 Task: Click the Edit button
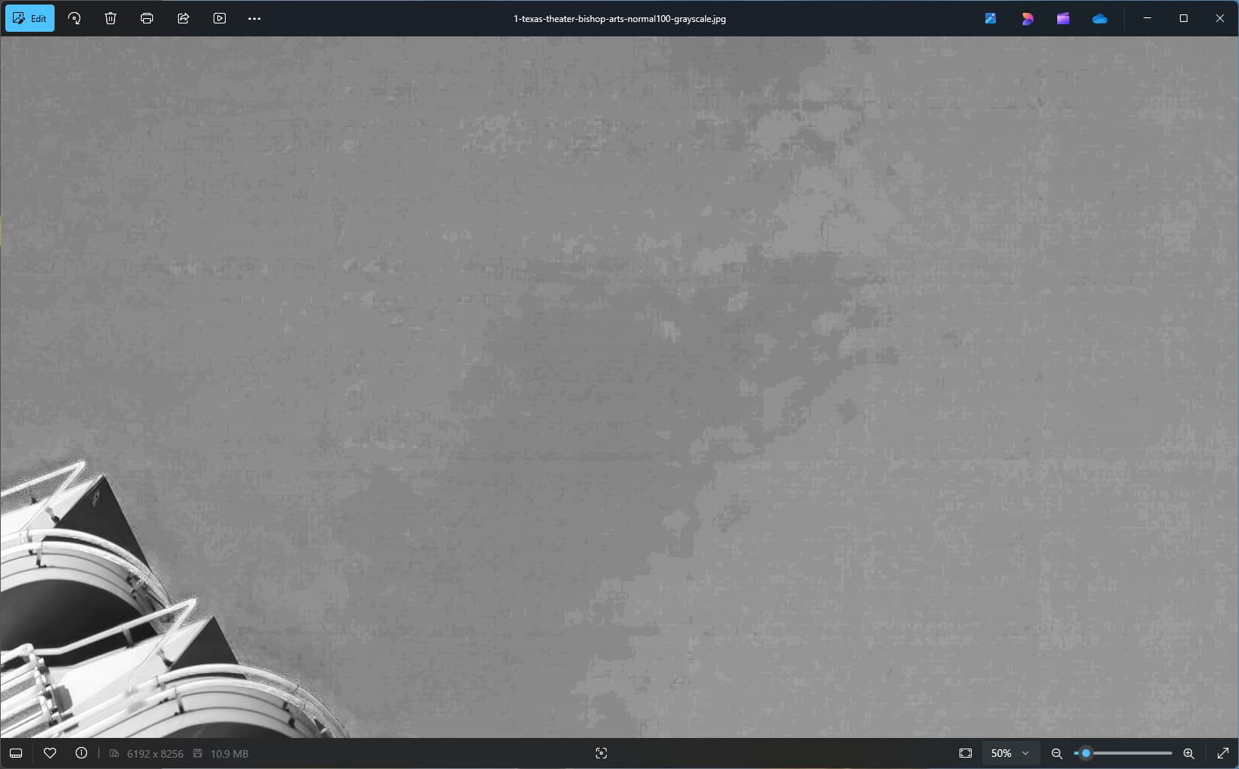[30, 18]
